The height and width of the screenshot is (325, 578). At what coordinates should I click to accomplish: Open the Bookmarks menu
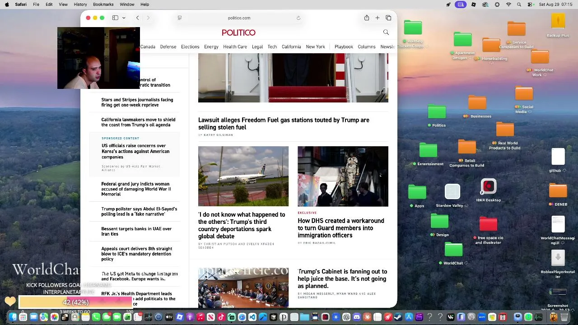(x=103, y=5)
